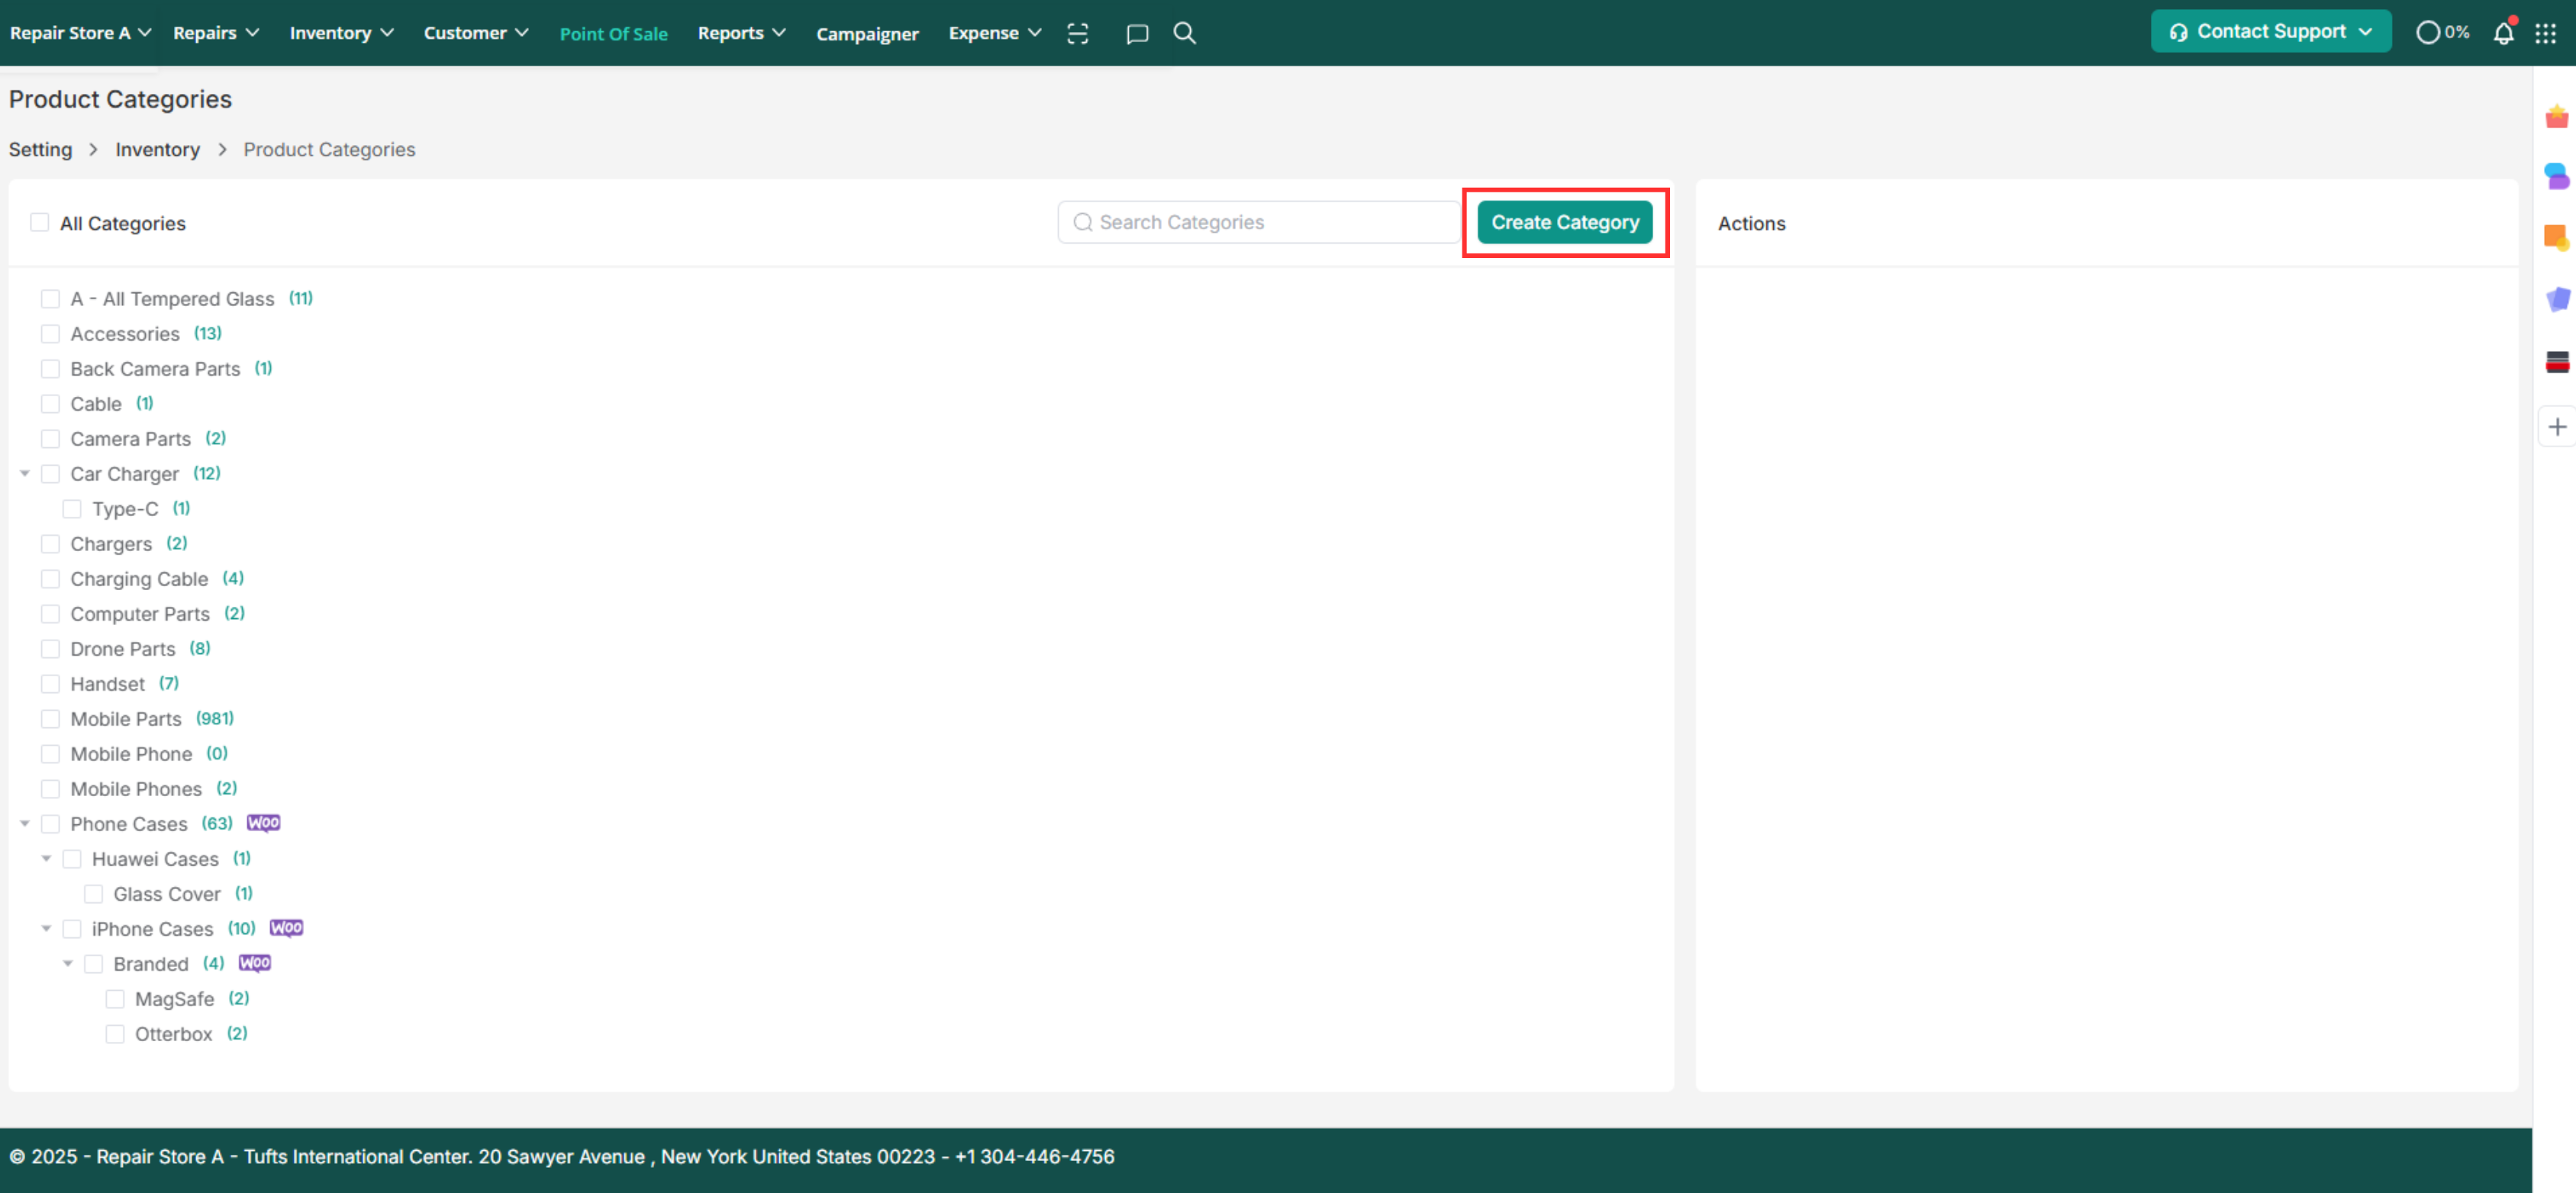This screenshot has width=2576, height=1193.
Task: Collapse the Huawei Cases subcategory
Action: [x=46, y=859]
